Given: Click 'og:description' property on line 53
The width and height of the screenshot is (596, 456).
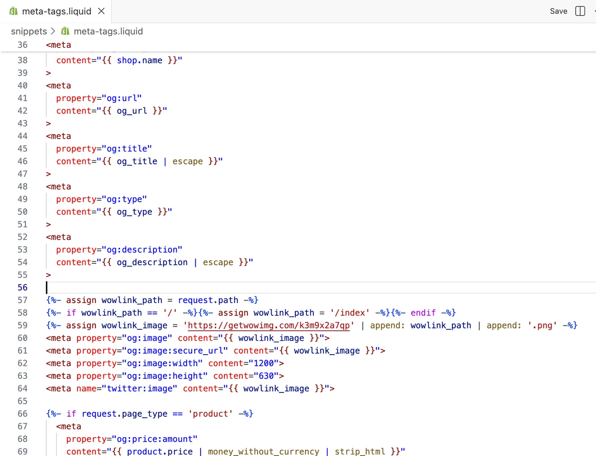Looking at the screenshot, I should pos(142,250).
